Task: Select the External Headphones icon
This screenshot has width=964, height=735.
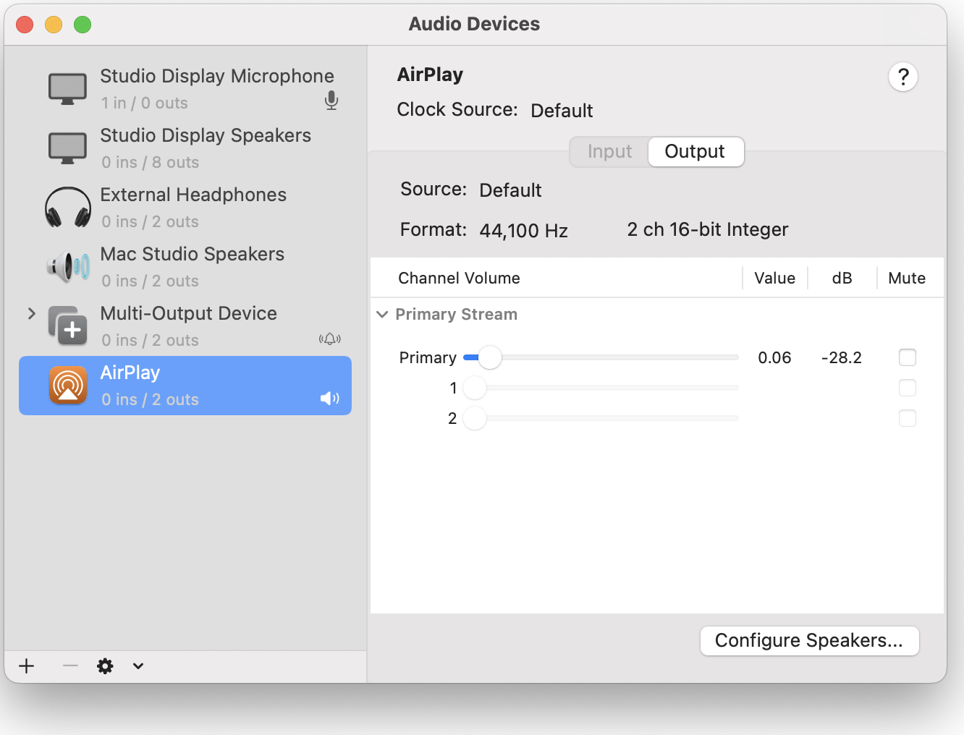Action: pos(67,208)
